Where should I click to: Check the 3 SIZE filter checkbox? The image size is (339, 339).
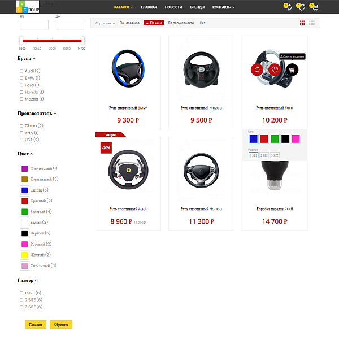[x=21, y=307]
